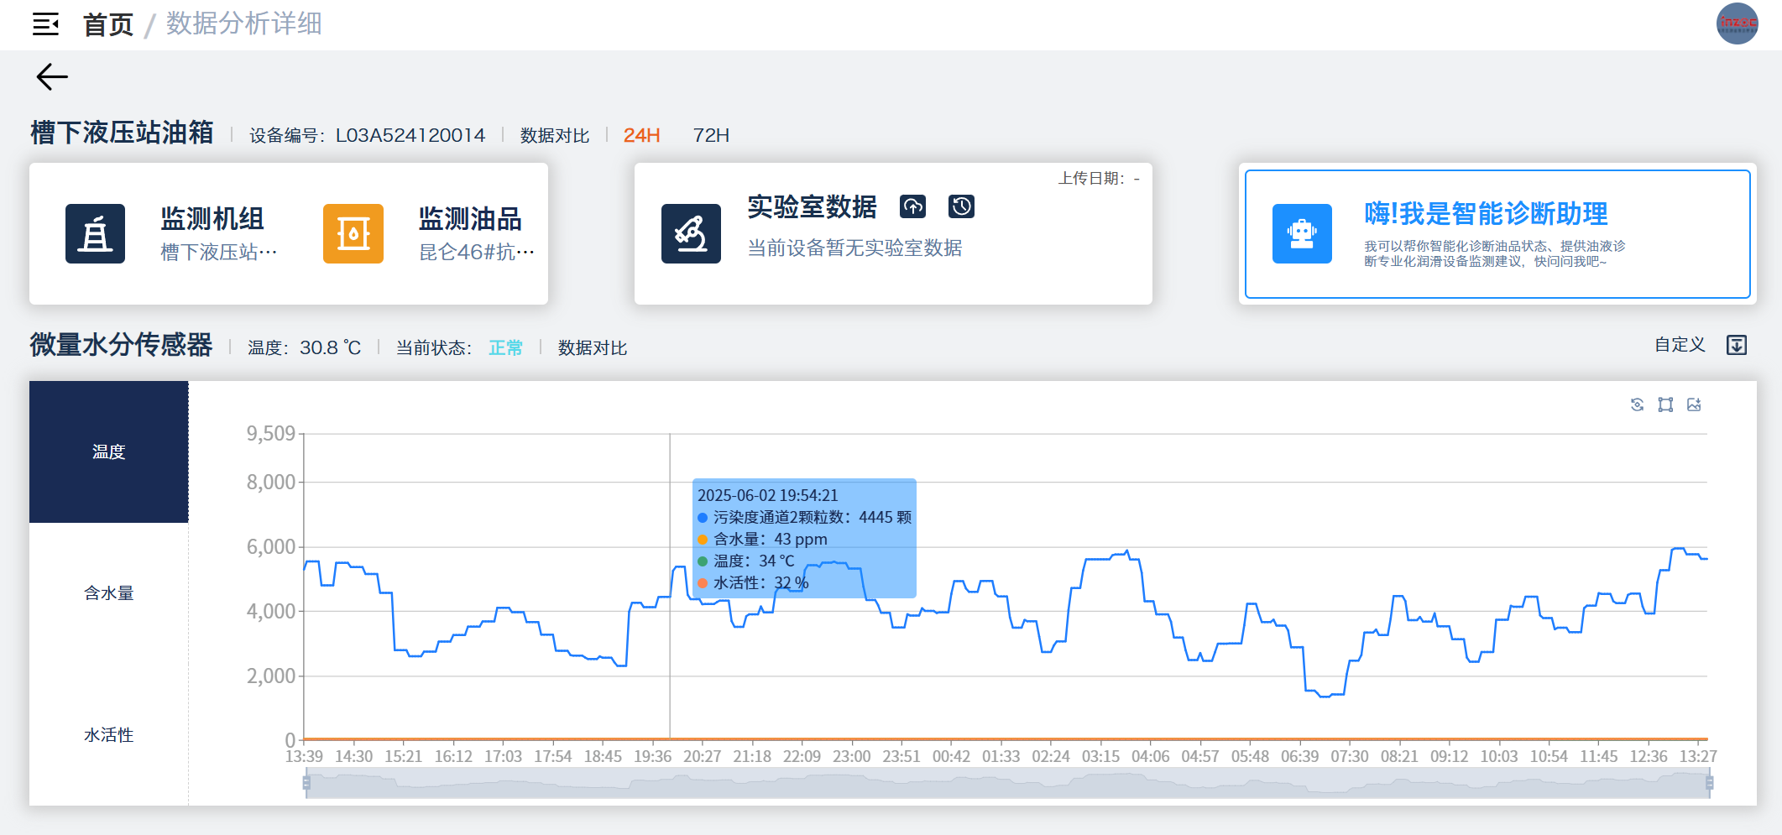This screenshot has height=835, width=1782.
Task: Open the sidebar hamburger menu
Action: (x=44, y=24)
